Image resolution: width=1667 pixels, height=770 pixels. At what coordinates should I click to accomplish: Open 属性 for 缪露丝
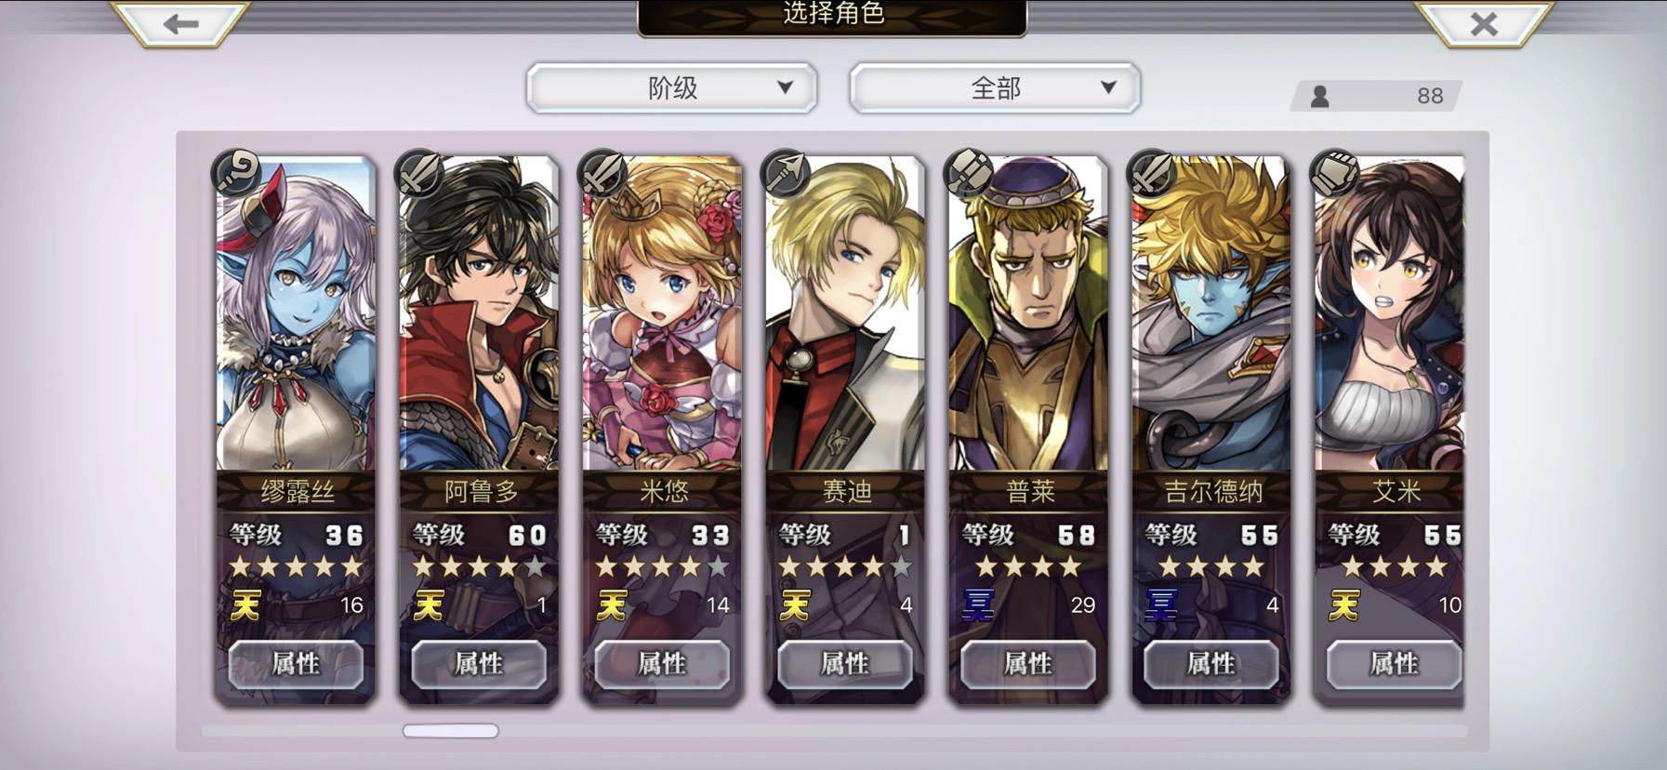click(296, 664)
